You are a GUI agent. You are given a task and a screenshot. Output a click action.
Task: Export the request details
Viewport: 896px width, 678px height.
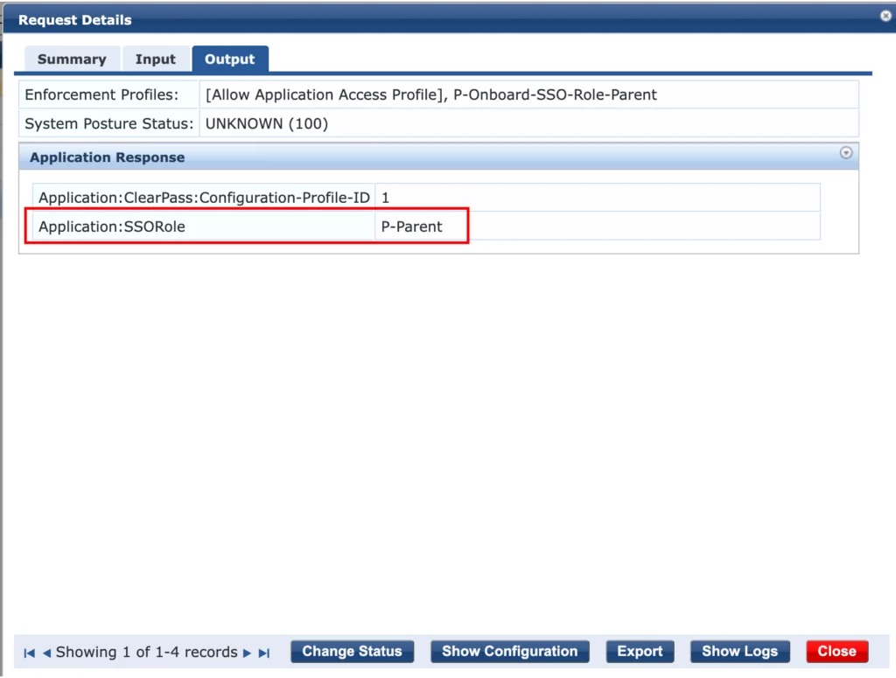(640, 651)
